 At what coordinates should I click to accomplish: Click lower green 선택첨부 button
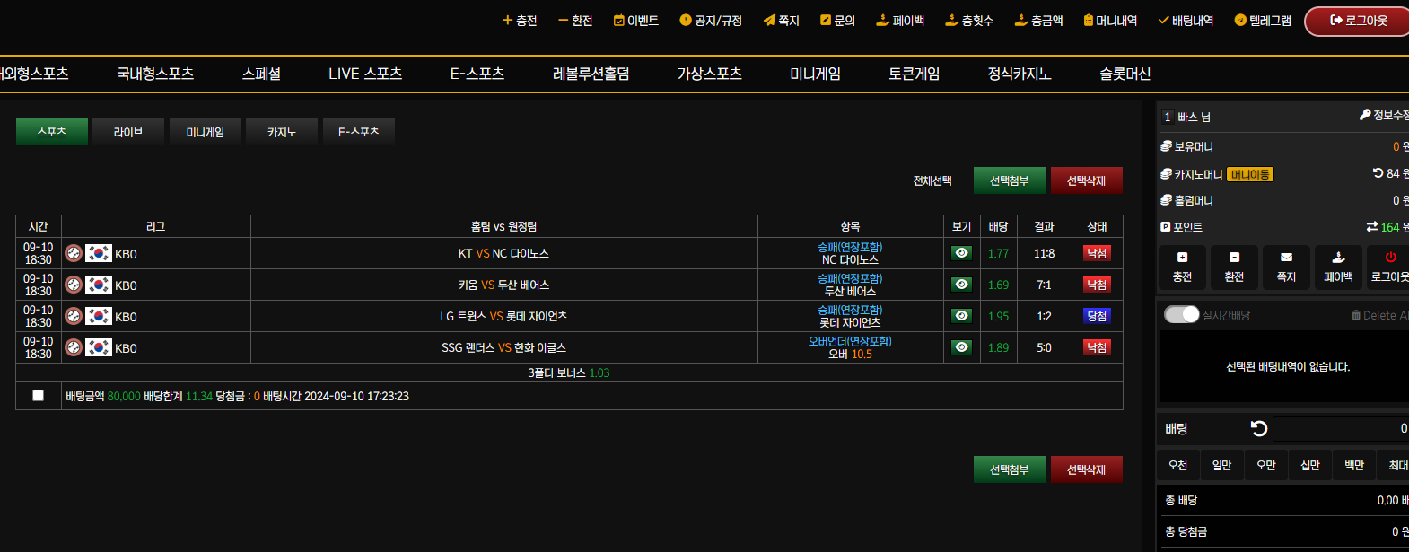tap(1010, 469)
